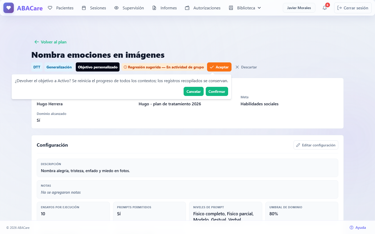Confirm returning the objective to Activo

(217, 92)
